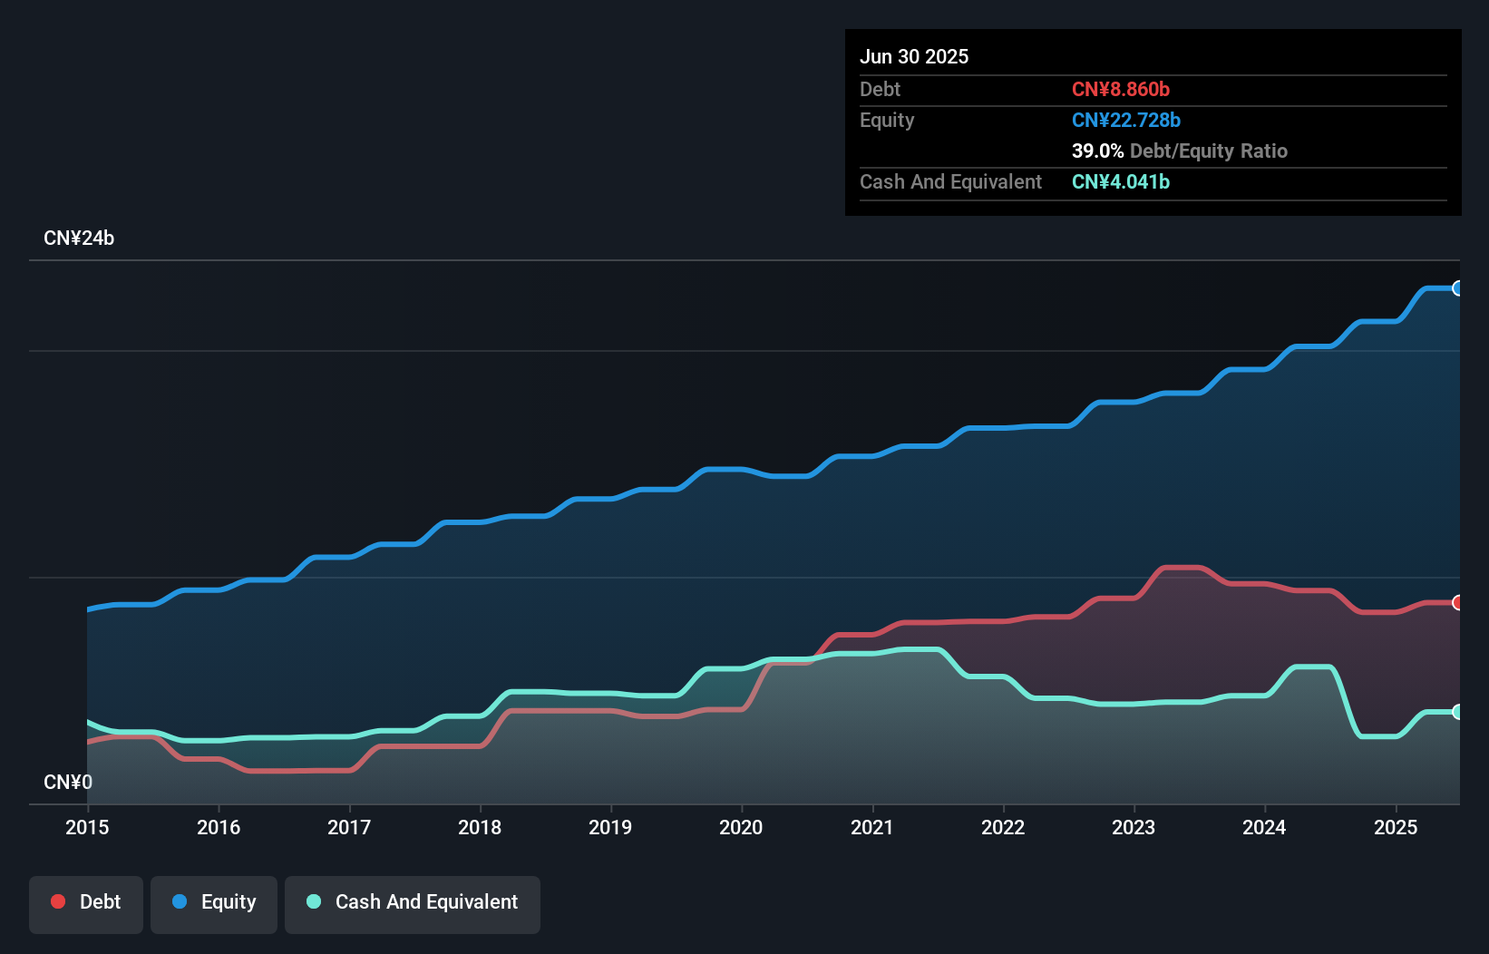Click the CN¥24b axis label
The height and width of the screenshot is (954, 1489).
80,238
